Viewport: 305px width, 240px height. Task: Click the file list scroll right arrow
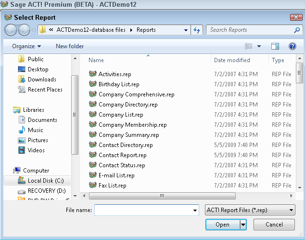click(x=292, y=196)
